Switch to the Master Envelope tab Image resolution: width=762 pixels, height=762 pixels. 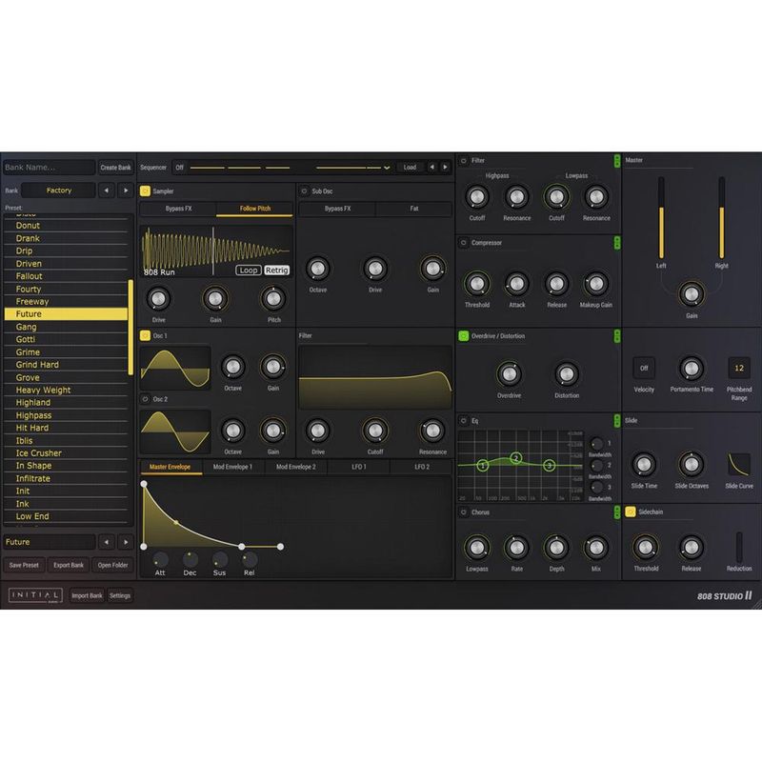pyautogui.click(x=170, y=467)
